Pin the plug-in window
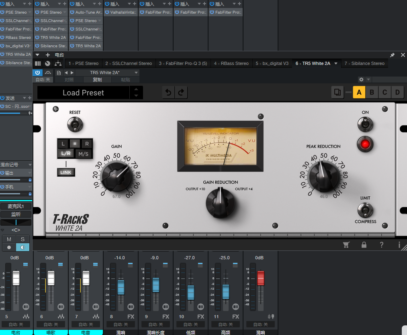The height and width of the screenshot is (335, 407). [392, 55]
